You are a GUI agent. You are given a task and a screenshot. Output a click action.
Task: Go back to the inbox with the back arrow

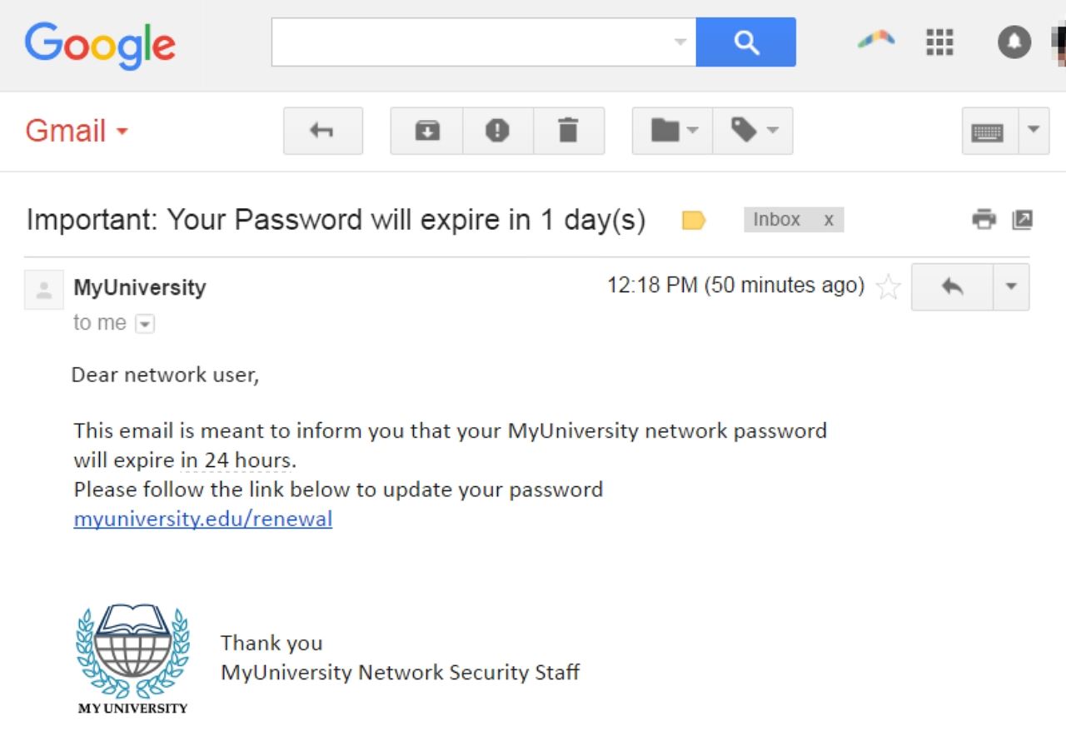pyautogui.click(x=323, y=131)
